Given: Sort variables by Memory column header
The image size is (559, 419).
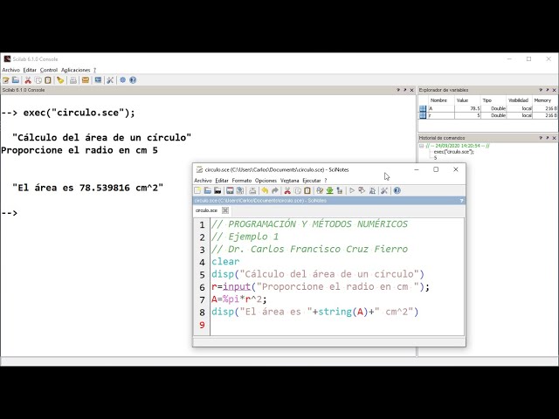Looking at the screenshot, I should pos(545,100).
